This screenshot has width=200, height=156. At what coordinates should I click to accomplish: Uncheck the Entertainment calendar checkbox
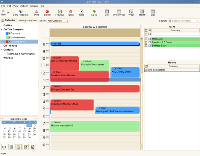click(9, 38)
